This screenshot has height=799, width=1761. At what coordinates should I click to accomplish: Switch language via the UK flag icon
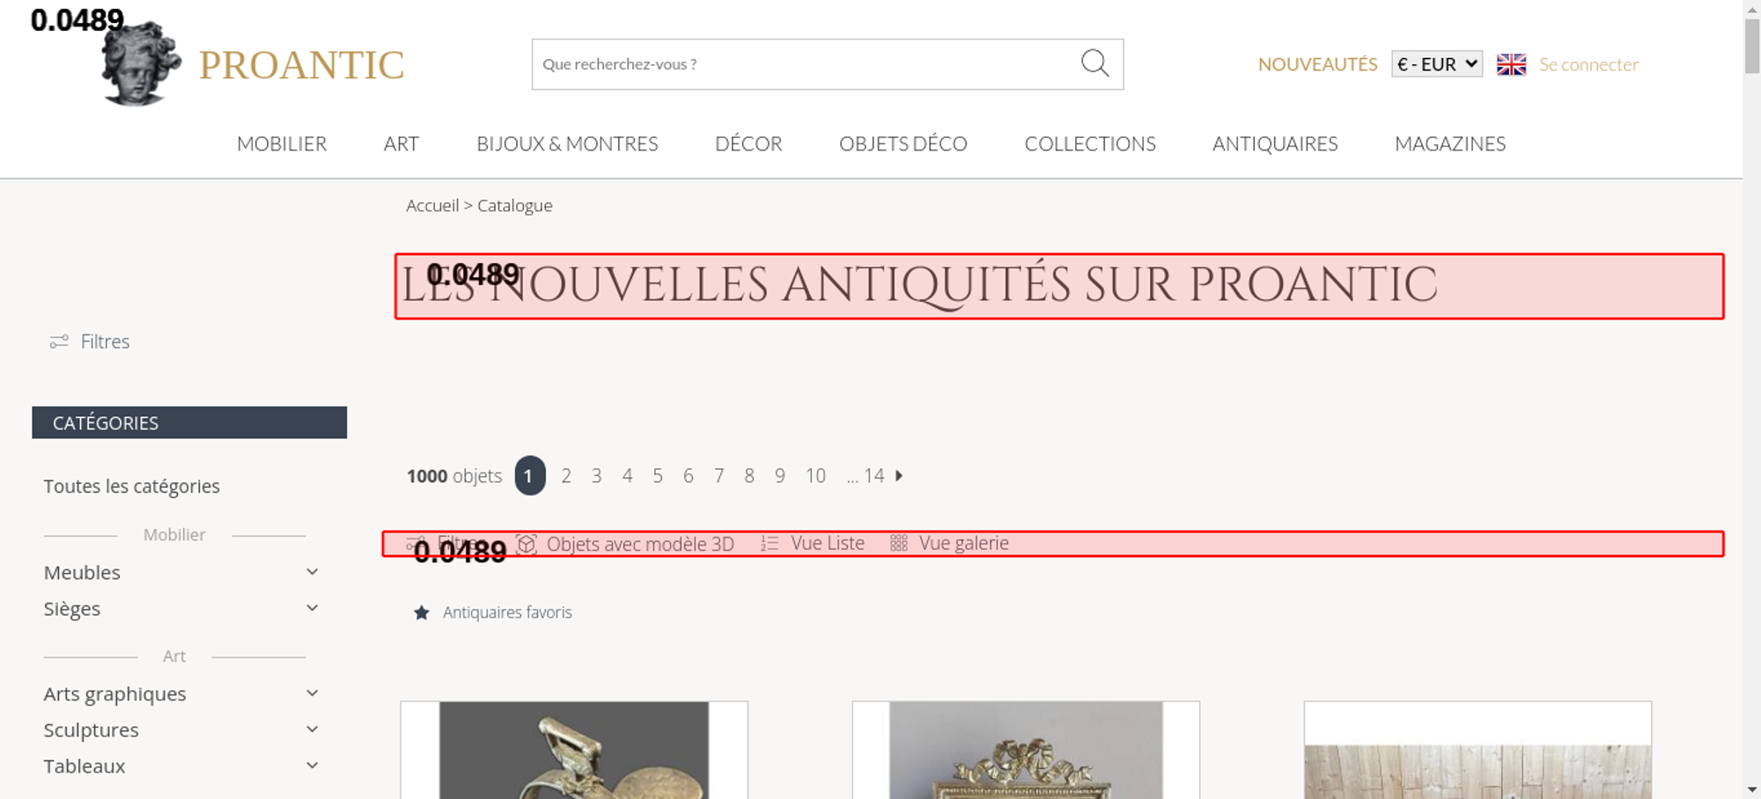(x=1511, y=64)
